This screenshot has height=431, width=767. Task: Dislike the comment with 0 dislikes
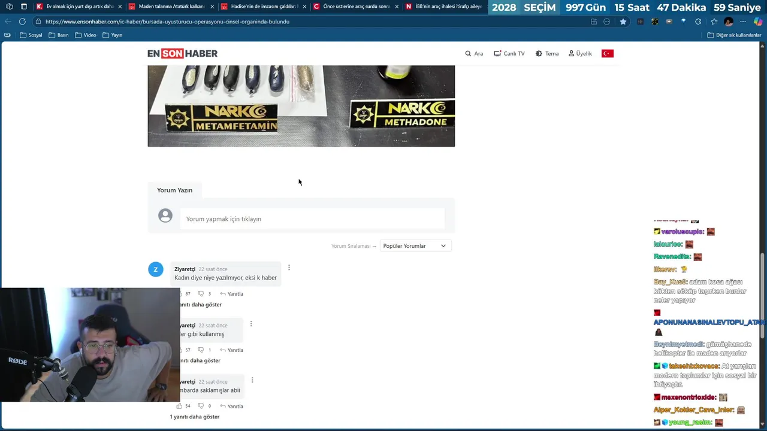(x=201, y=406)
